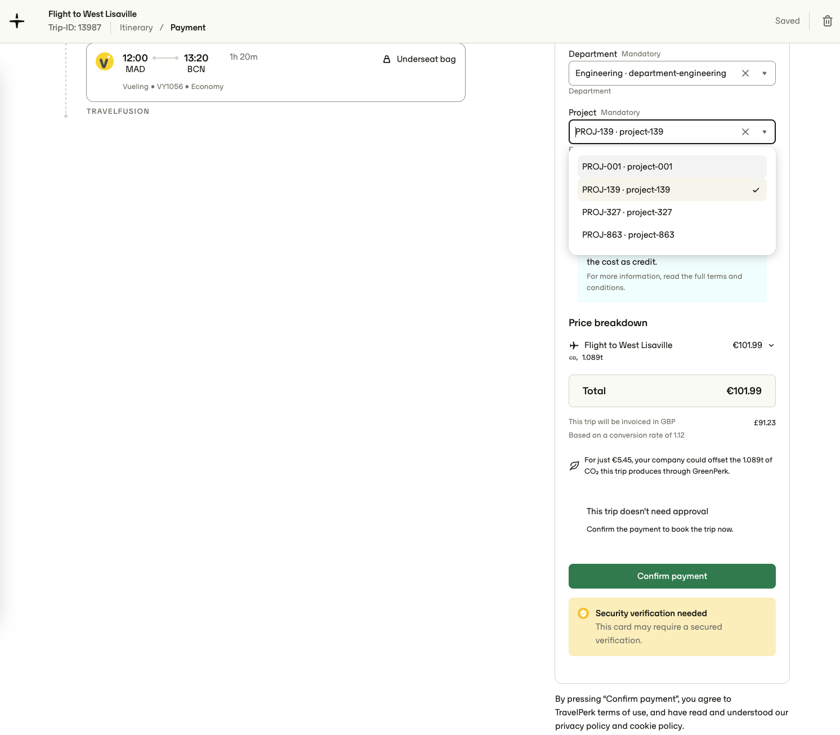Screen dimensions: 840x735
Task: Click the Confirm payment button
Action: pyautogui.click(x=672, y=576)
